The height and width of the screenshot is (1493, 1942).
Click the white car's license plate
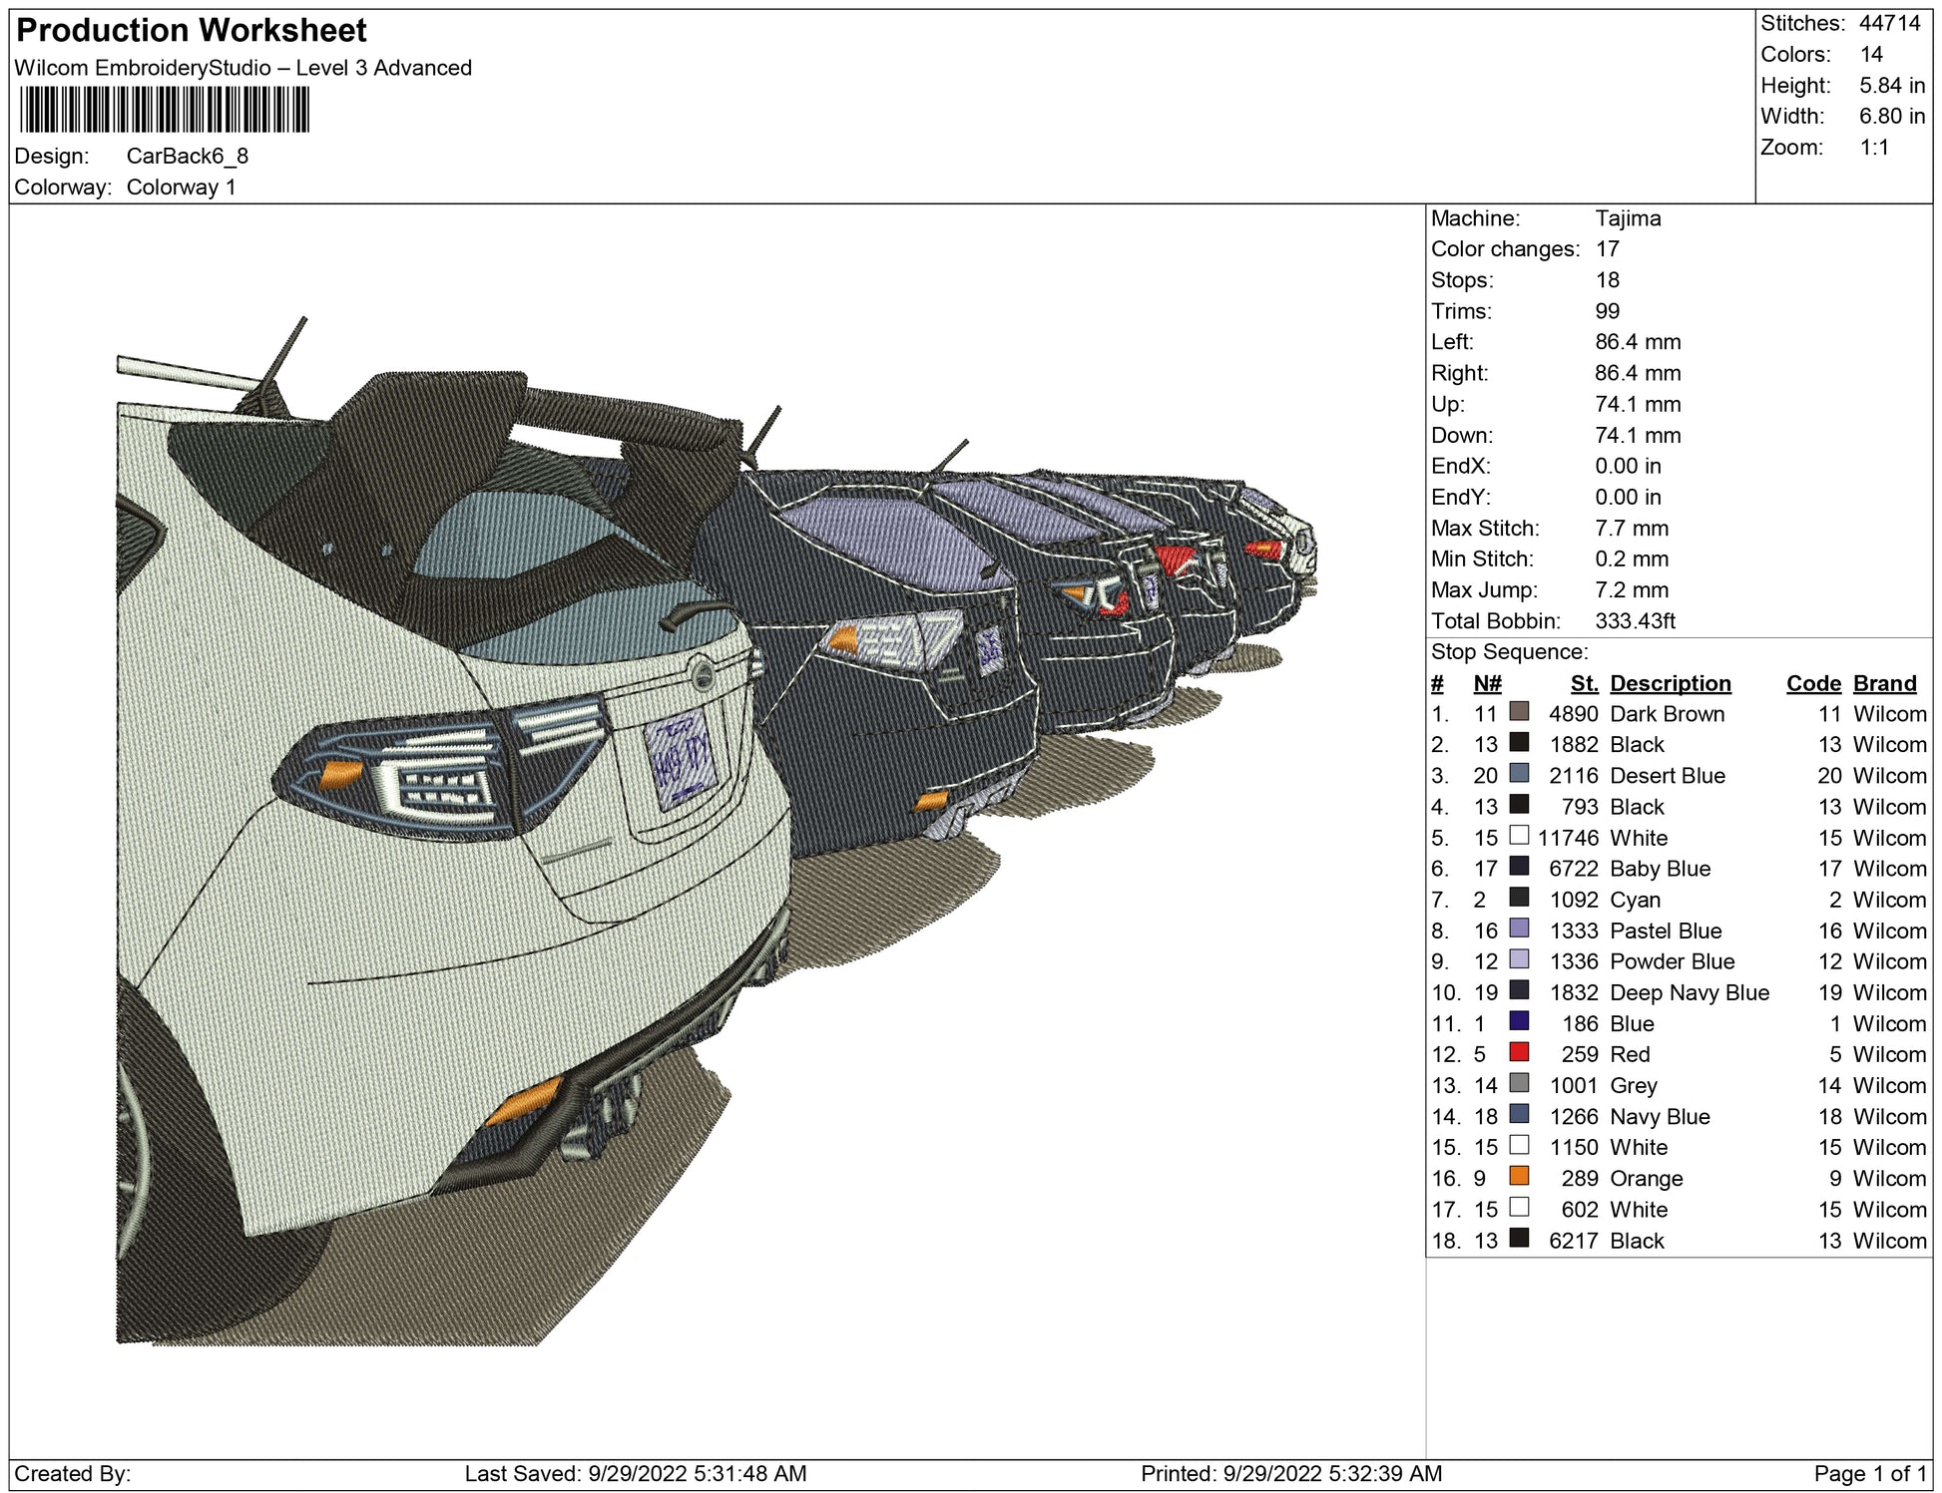(x=681, y=760)
